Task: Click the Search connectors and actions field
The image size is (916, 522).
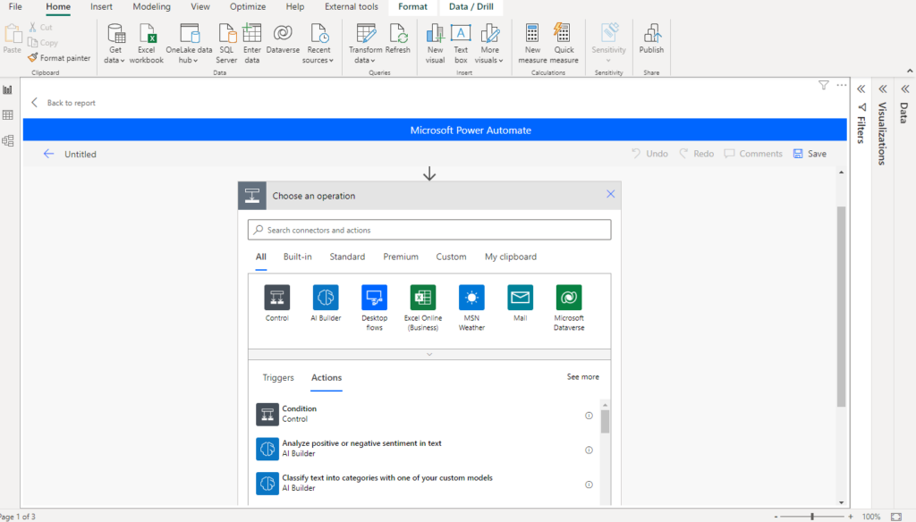Action: tap(429, 230)
